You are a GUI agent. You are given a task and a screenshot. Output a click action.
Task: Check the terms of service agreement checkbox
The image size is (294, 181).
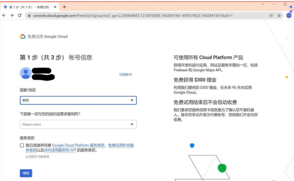pos(22,145)
